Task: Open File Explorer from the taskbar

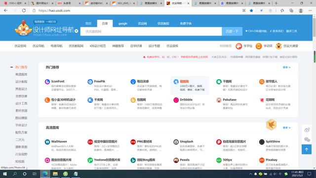Action: 55,174
